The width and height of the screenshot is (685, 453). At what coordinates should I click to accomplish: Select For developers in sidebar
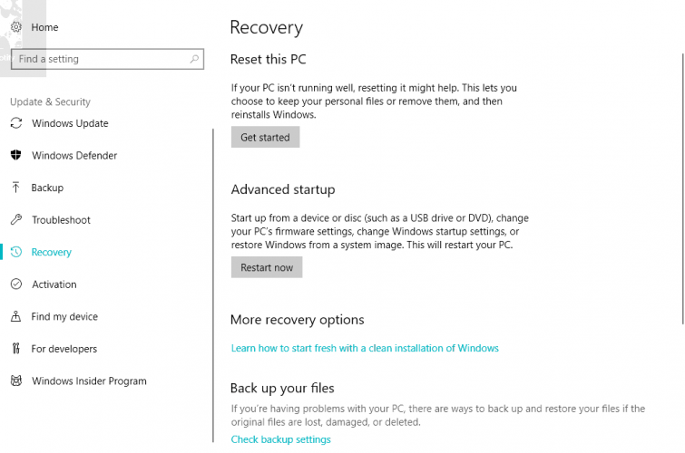click(64, 349)
